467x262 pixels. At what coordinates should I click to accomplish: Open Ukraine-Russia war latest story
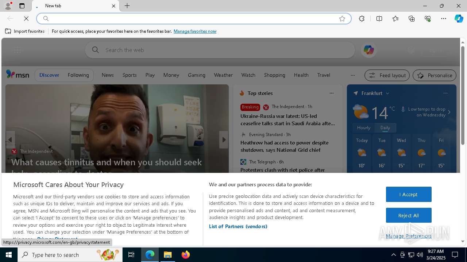point(287,120)
